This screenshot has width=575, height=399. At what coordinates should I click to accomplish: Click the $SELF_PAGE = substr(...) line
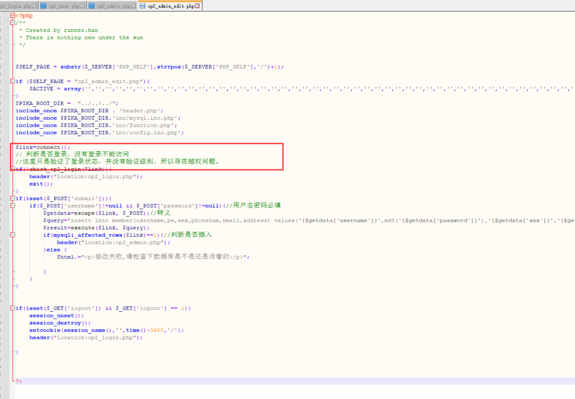click(150, 66)
